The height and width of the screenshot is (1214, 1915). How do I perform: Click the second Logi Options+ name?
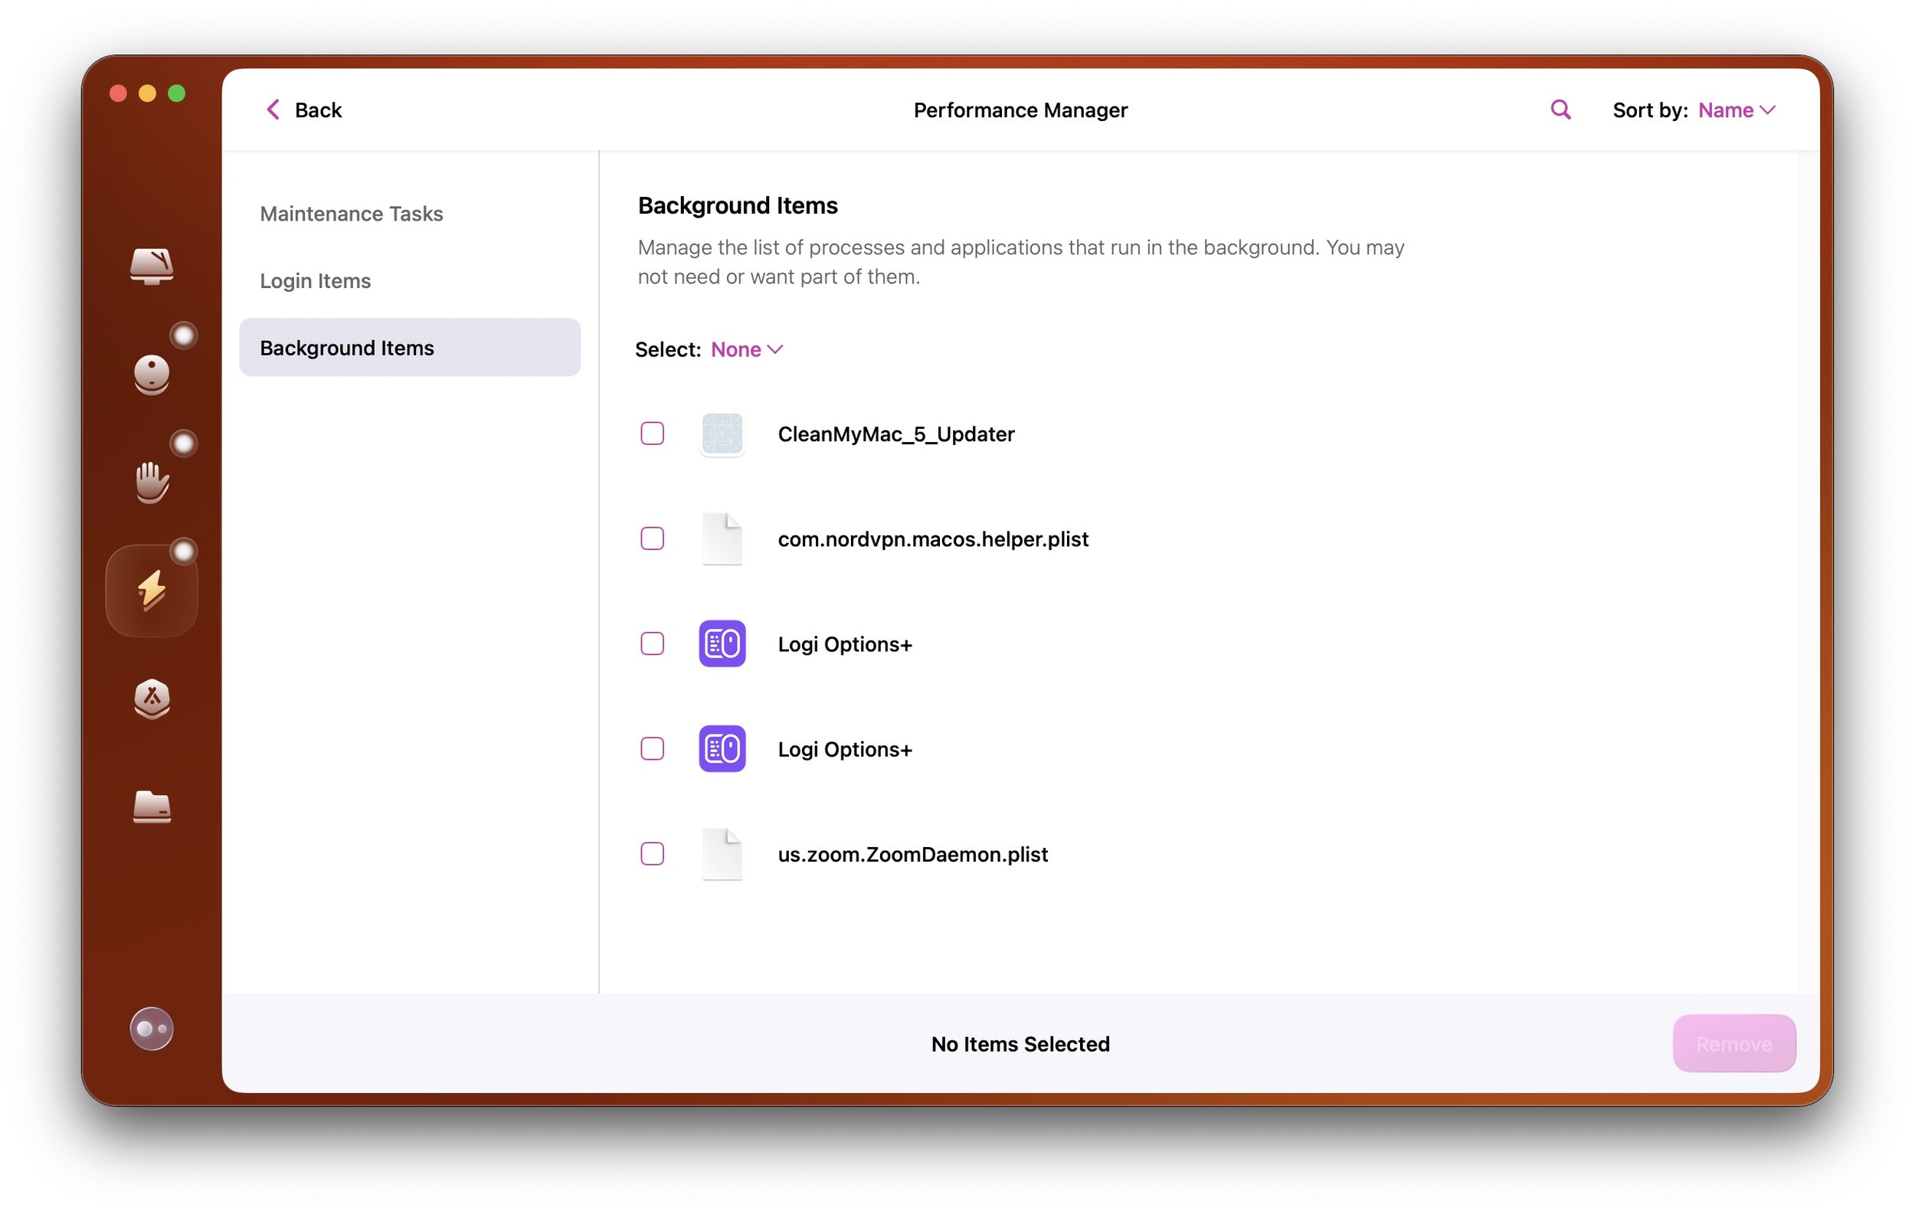coord(845,749)
